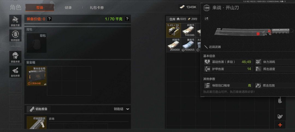The width and height of the screenshot is (295, 132).
Task: Select the 自动涂装 auto paint icon
Action: (15, 71)
